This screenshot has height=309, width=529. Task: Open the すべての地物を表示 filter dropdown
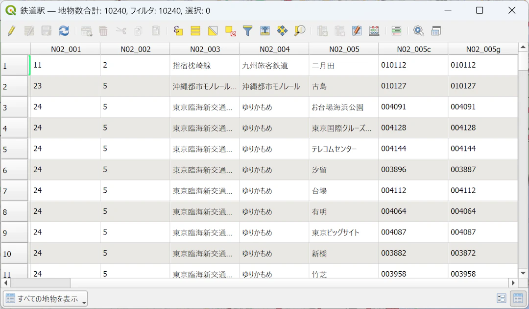click(45, 299)
